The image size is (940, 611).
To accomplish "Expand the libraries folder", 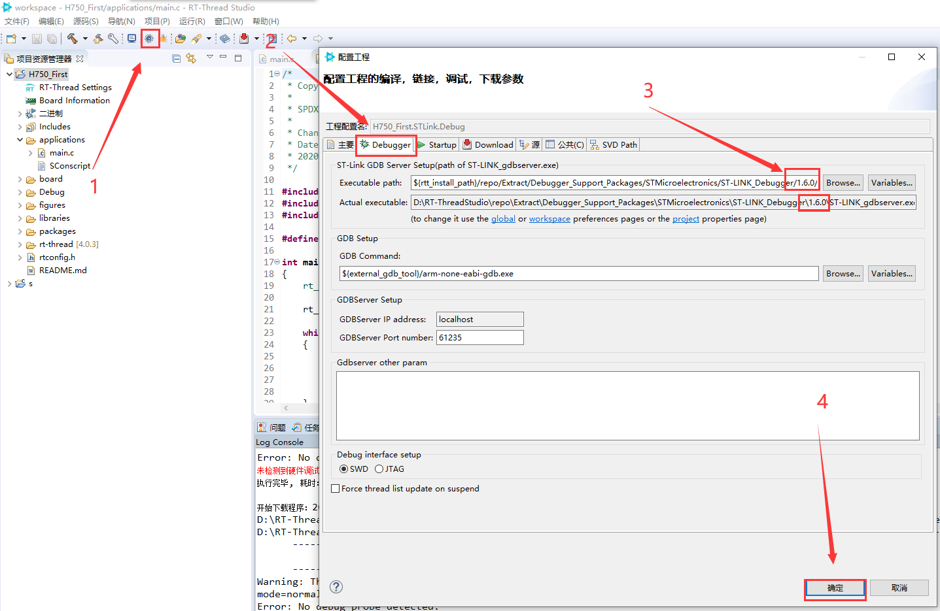I will 20,218.
